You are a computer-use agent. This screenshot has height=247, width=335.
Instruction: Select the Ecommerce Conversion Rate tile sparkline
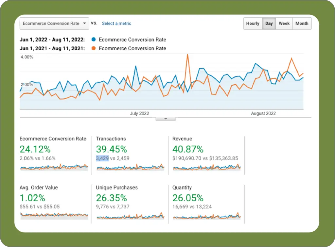tap(54, 168)
